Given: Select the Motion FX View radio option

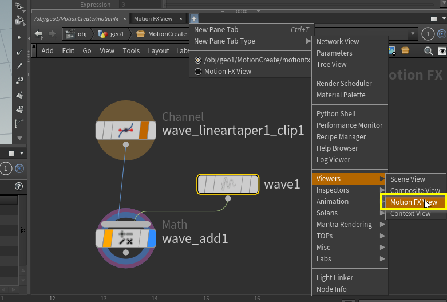Looking at the screenshot, I should tap(198, 72).
